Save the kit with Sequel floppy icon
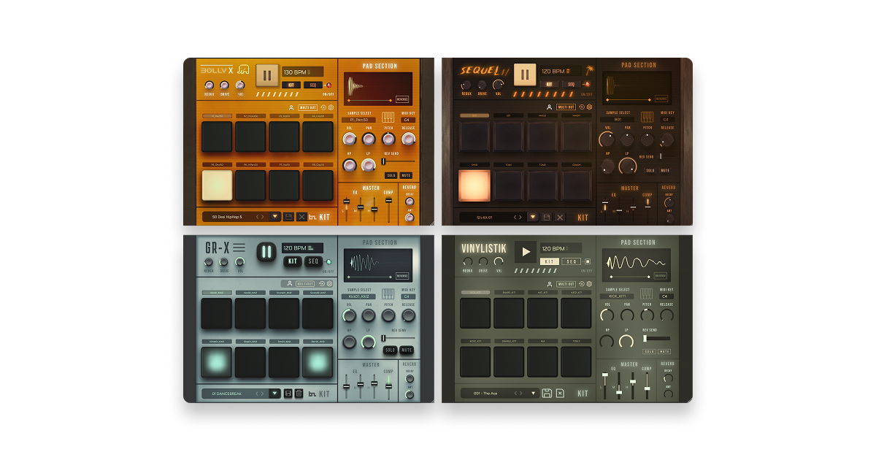The width and height of the screenshot is (876, 460). coord(547,218)
